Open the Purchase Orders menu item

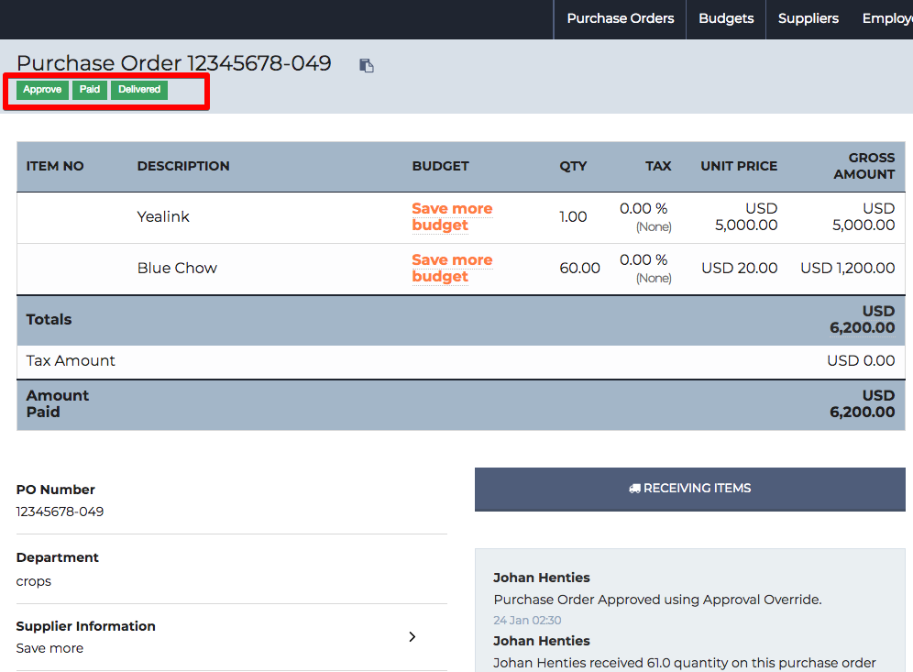(620, 18)
